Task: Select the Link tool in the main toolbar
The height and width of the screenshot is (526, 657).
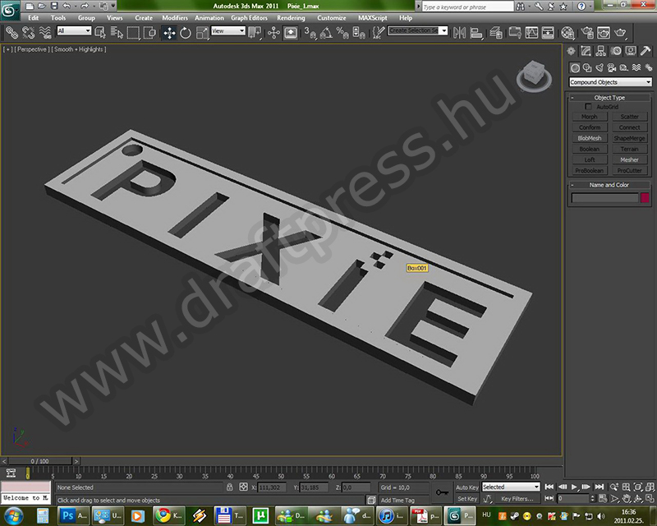Action: click(11, 32)
